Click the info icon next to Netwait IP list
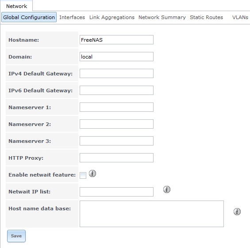Image resolution: width=250 pixels, height=248 pixels. pyautogui.click(x=167, y=189)
